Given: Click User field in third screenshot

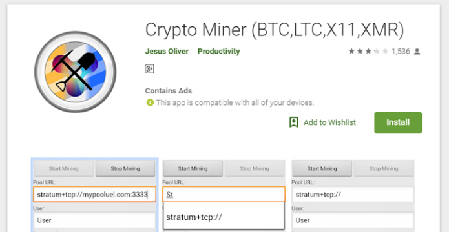Looking at the screenshot, I should pyautogui.click(x=353, y=220).
